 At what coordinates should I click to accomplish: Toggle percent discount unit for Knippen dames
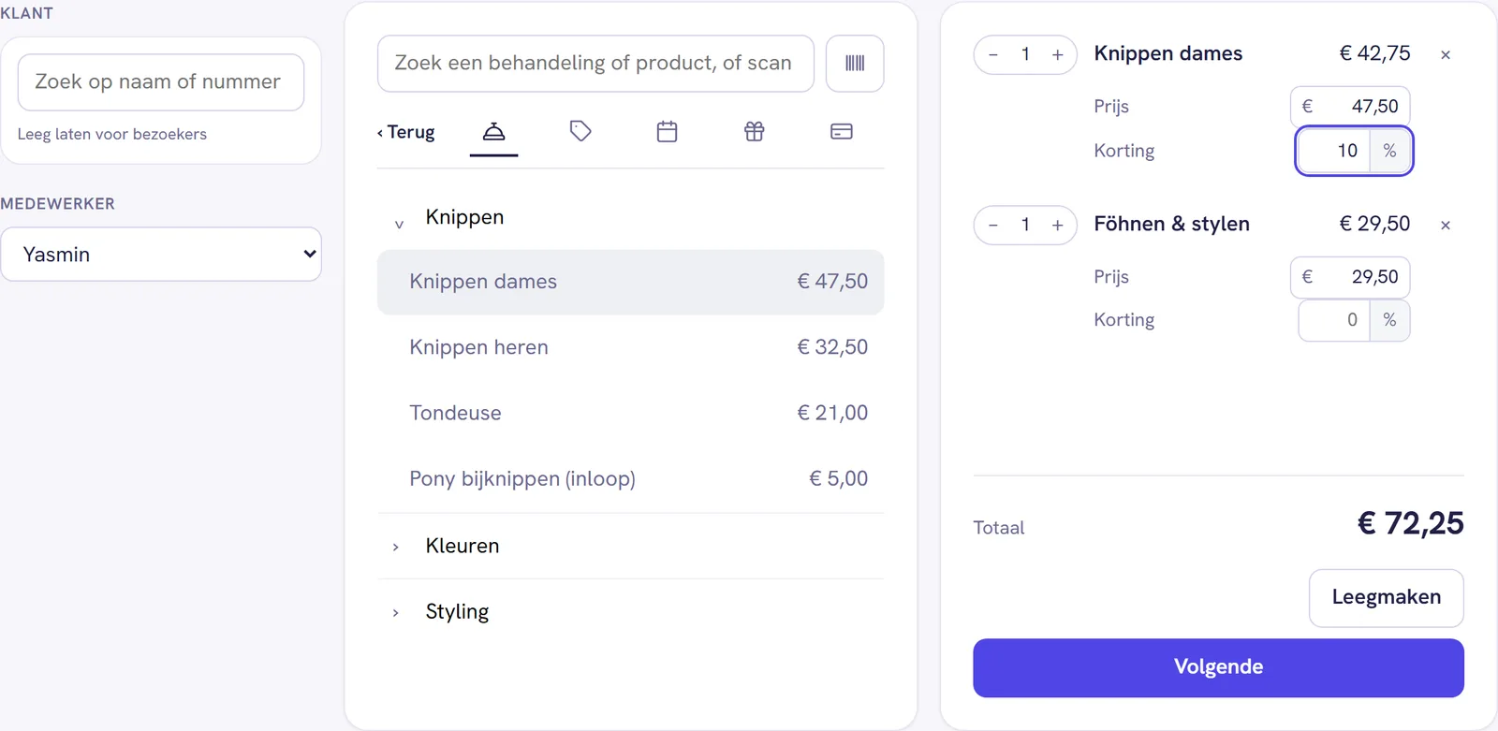coord(1389,151)
